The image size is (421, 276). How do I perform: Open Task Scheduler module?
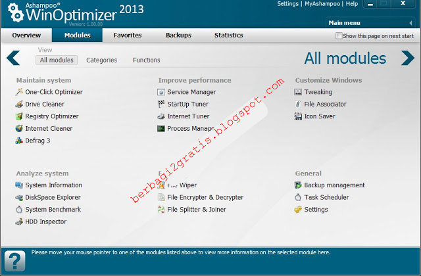326,197
